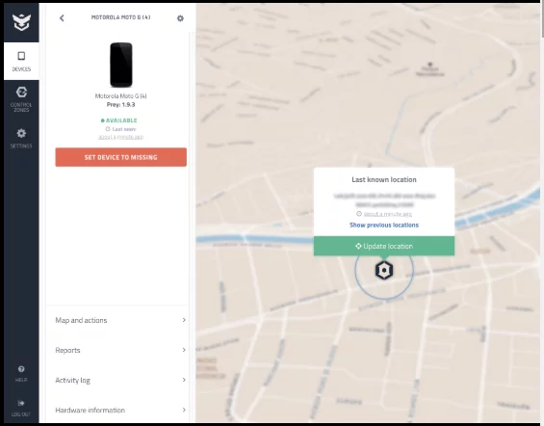
Task: Go back with the left arrow
Action: click(x=62, y=18)
